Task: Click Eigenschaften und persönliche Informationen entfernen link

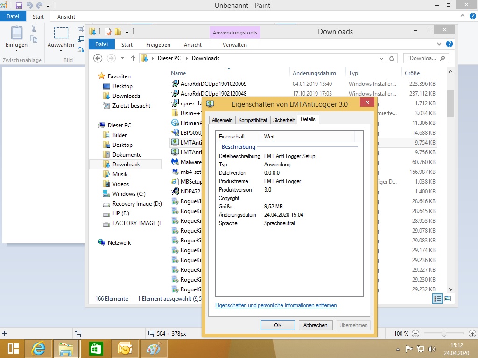Action: coord(276,305)
